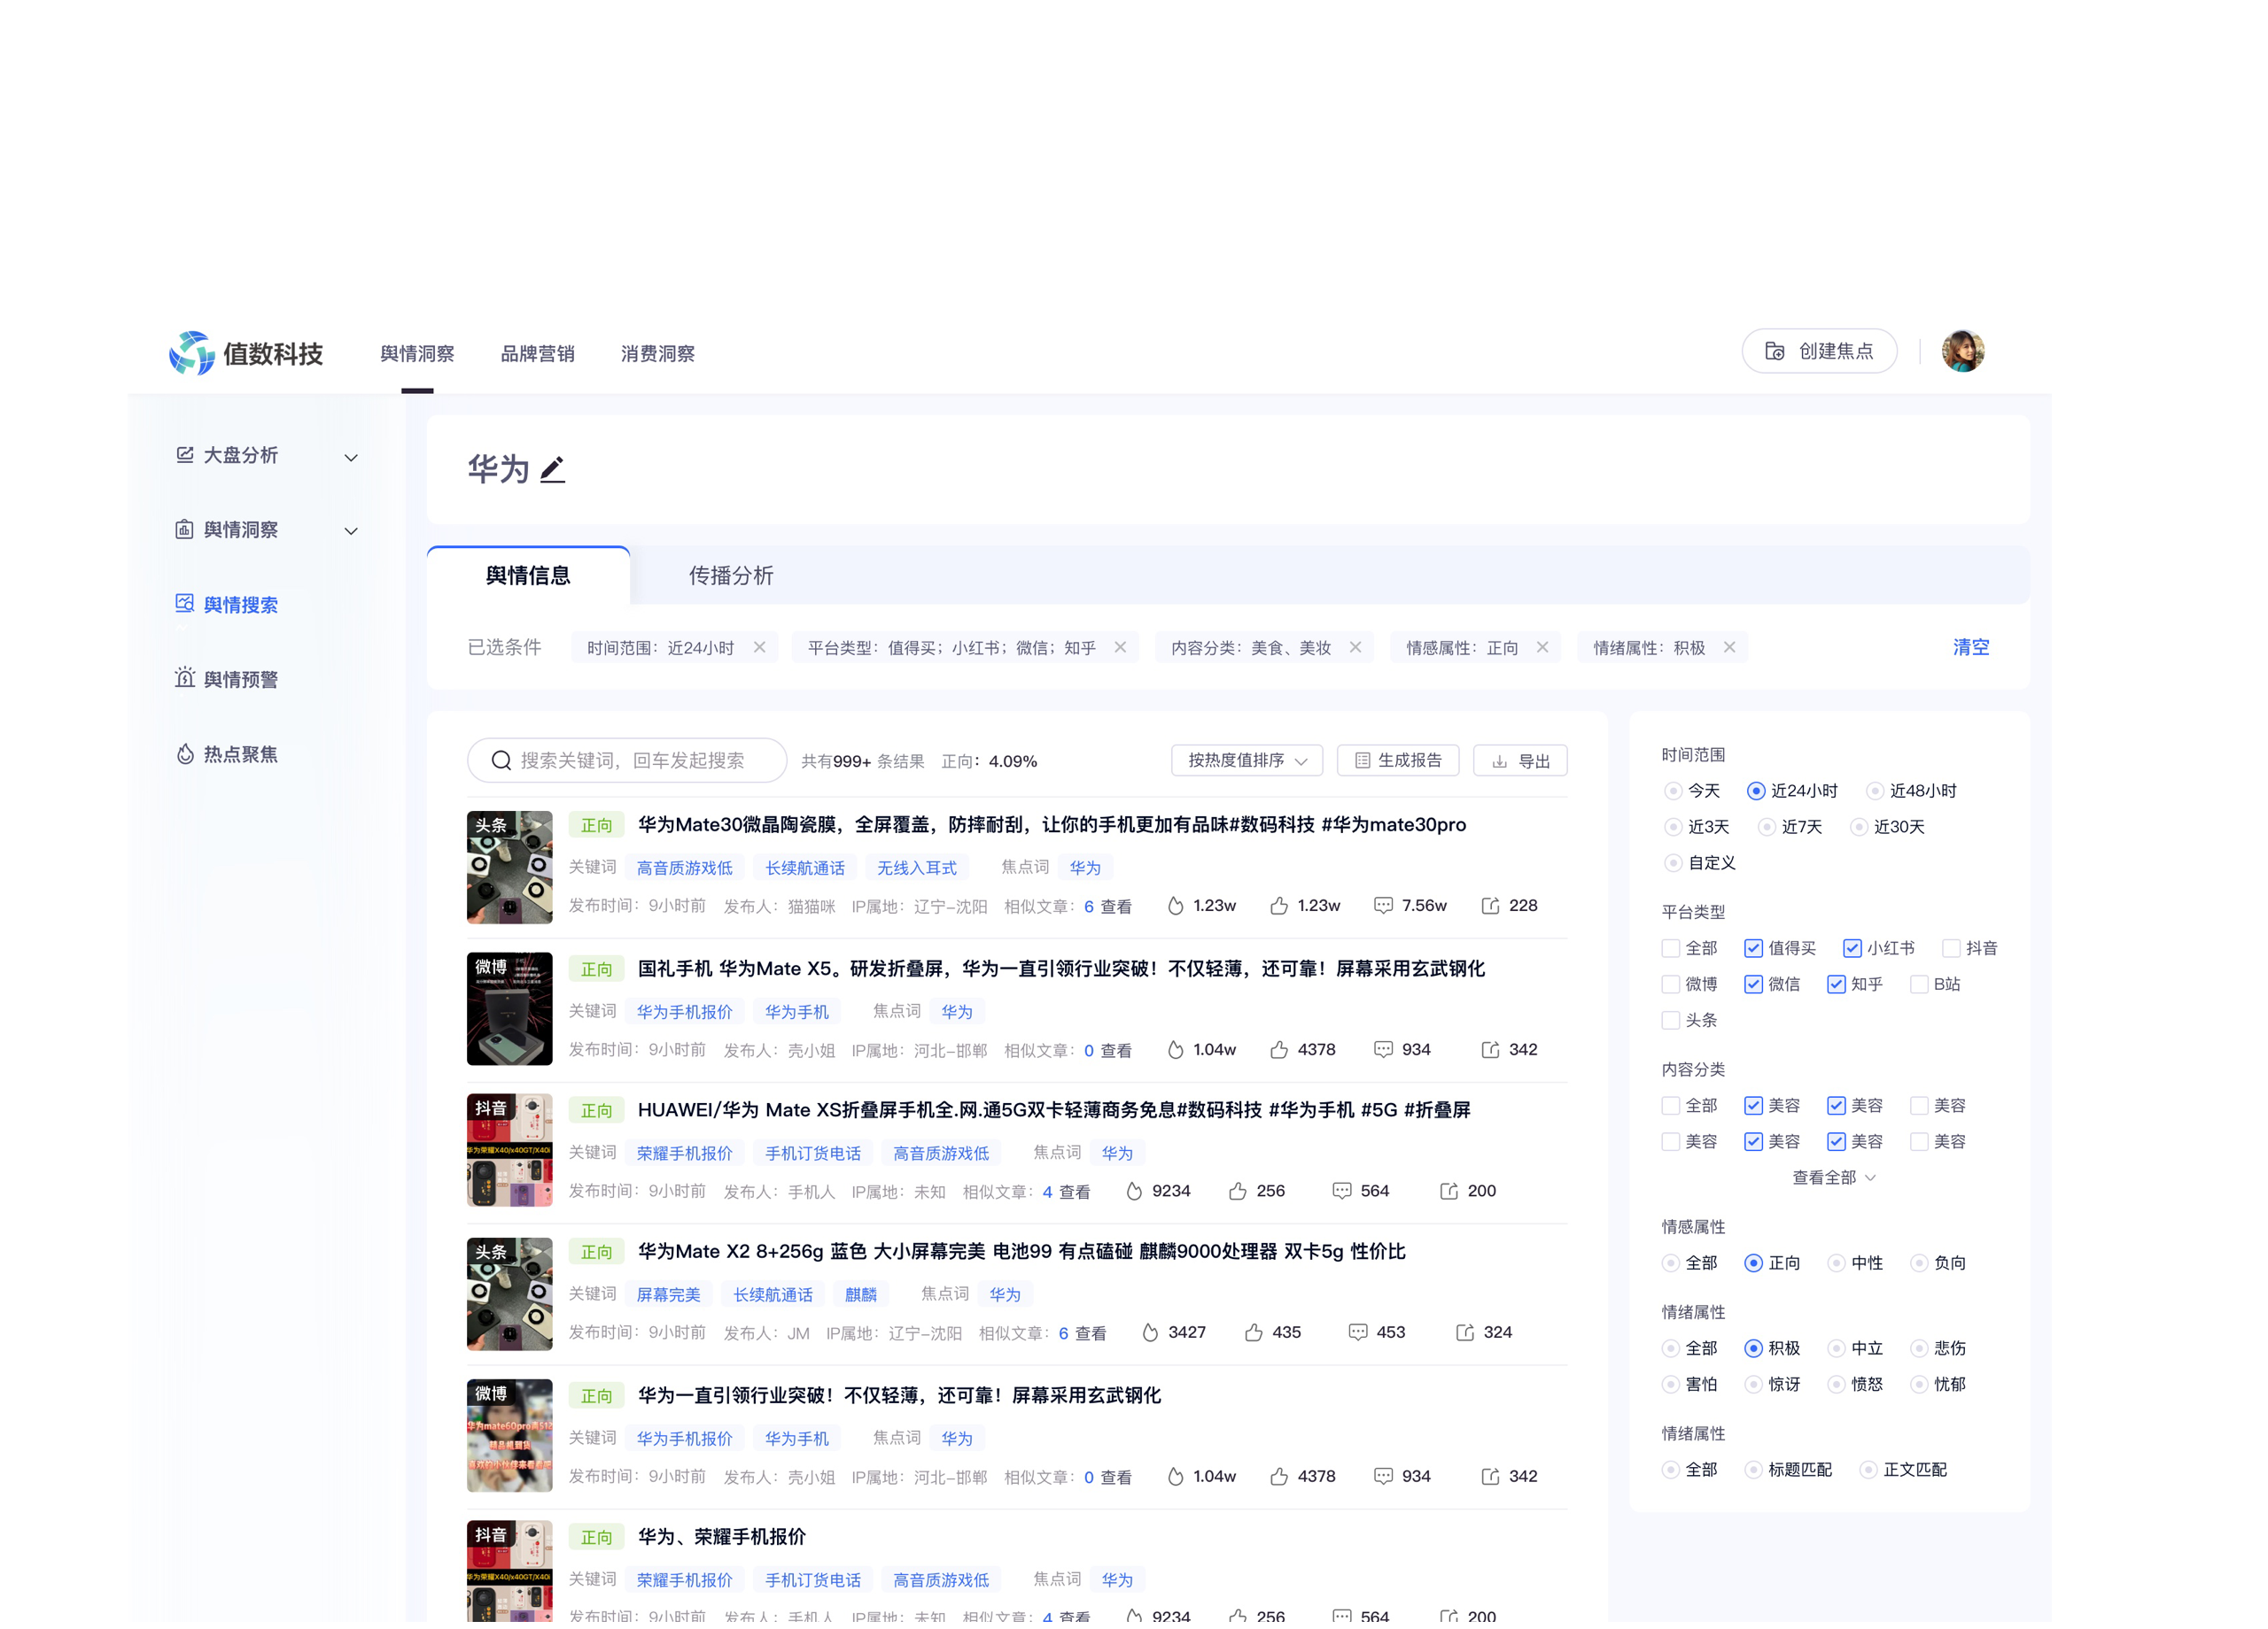The height and width of the screenshot is (1629, 2268).
Task: Select 标题匹配 radio option
Action: [x=1753, y=1469]
